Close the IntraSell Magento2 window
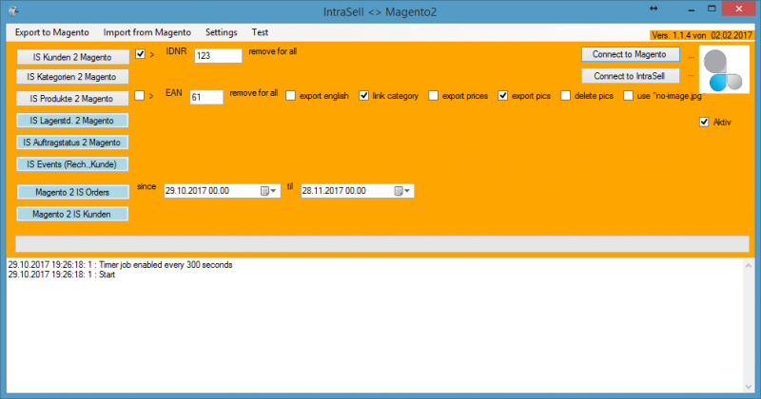 click(x=738, y=9)
